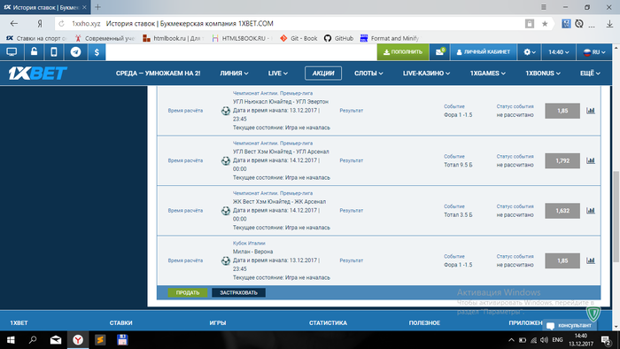Click the padlock access icon

pyautogui.click(x=34, y=52)
